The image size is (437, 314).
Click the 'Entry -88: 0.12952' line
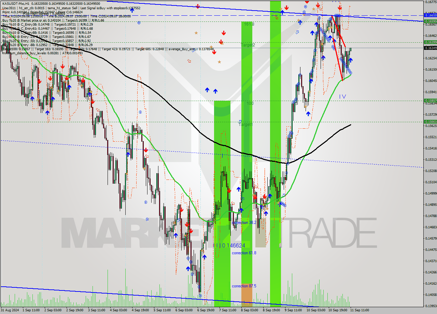click(47, 45)
